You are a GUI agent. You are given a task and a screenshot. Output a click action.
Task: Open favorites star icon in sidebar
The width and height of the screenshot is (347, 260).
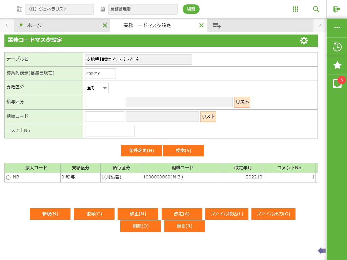pyautogui.click(x=337, y=65)
